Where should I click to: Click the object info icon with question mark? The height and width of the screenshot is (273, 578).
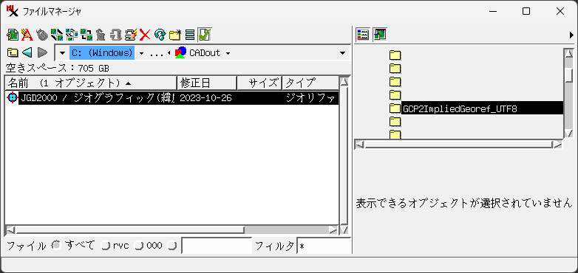click(x=12, y=35)
